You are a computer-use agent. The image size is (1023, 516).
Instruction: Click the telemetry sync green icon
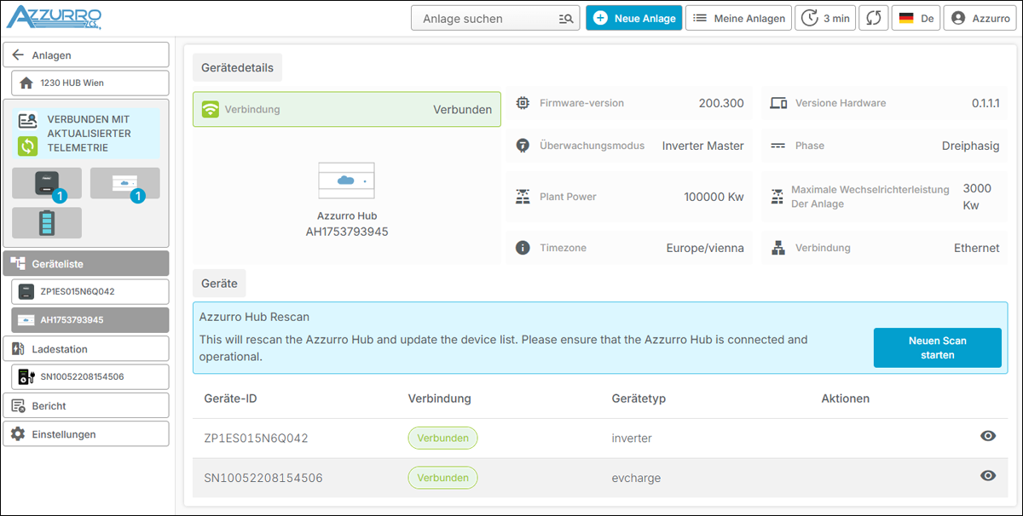point(27,146)
